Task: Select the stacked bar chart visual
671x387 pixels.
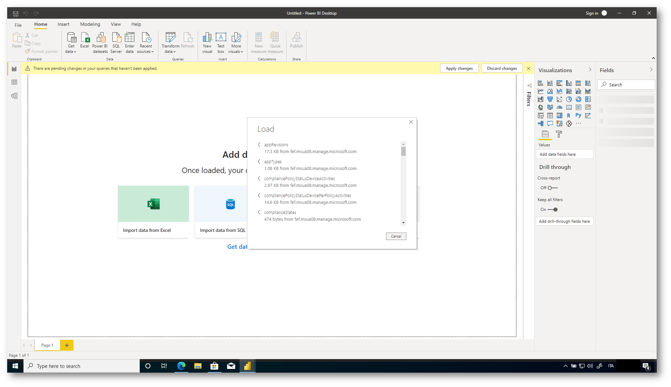Action: click(x=540, y=83)
